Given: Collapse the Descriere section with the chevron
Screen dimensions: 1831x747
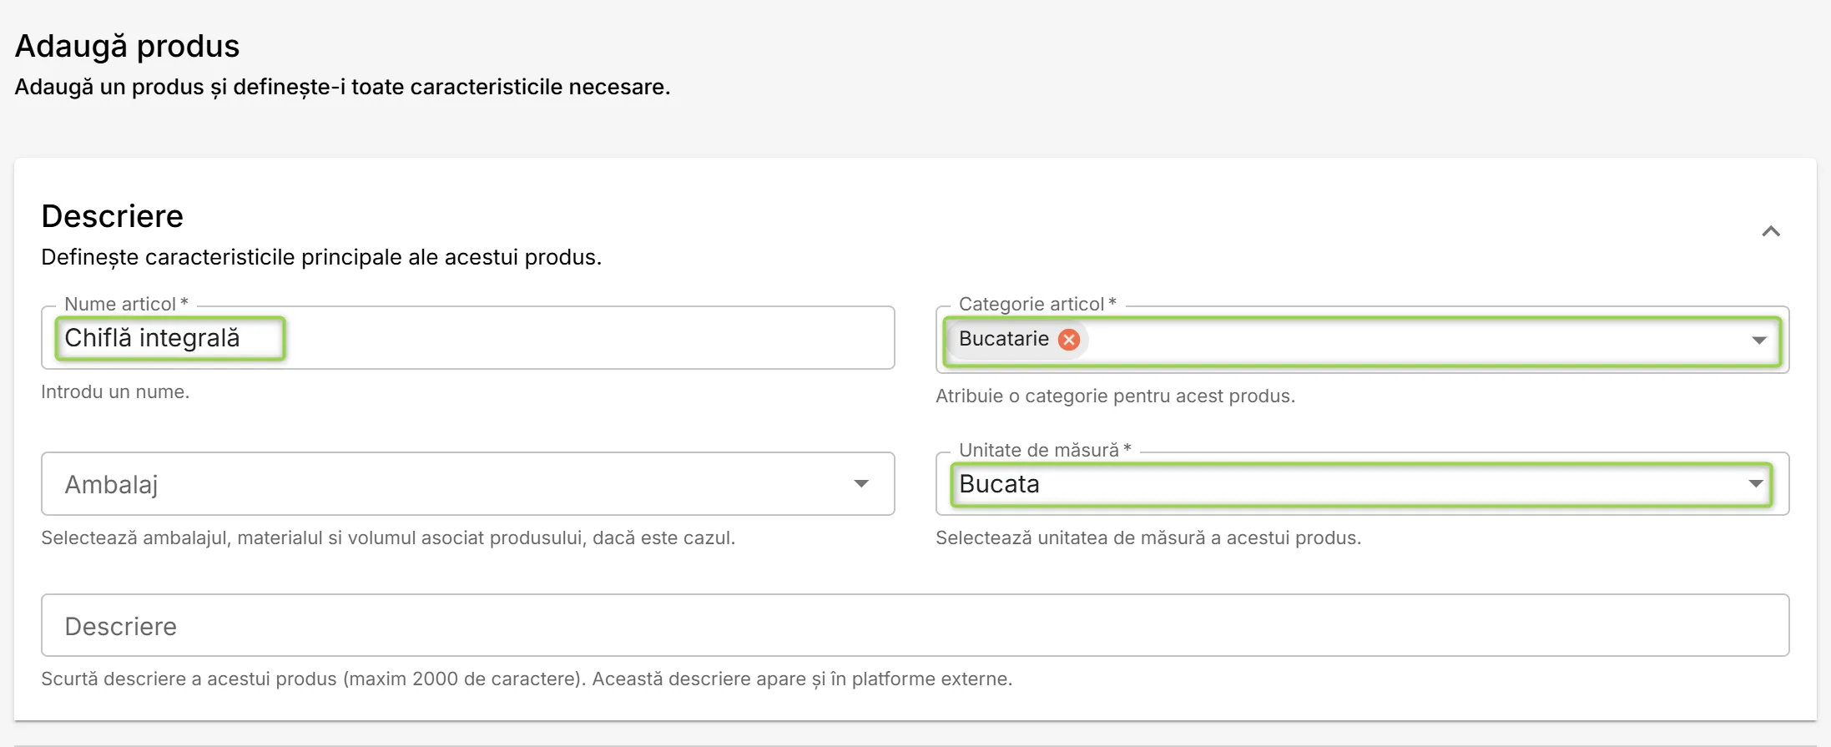Looking at the screenshot, I should point(1771,231).
